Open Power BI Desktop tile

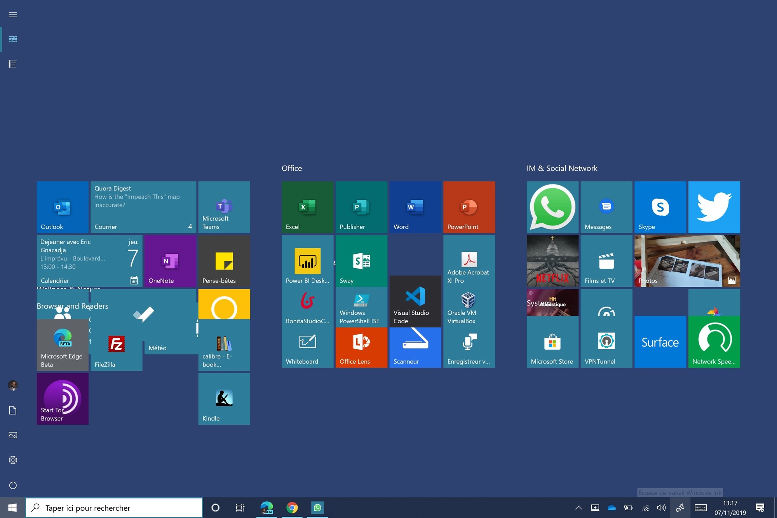click(307, 261)
